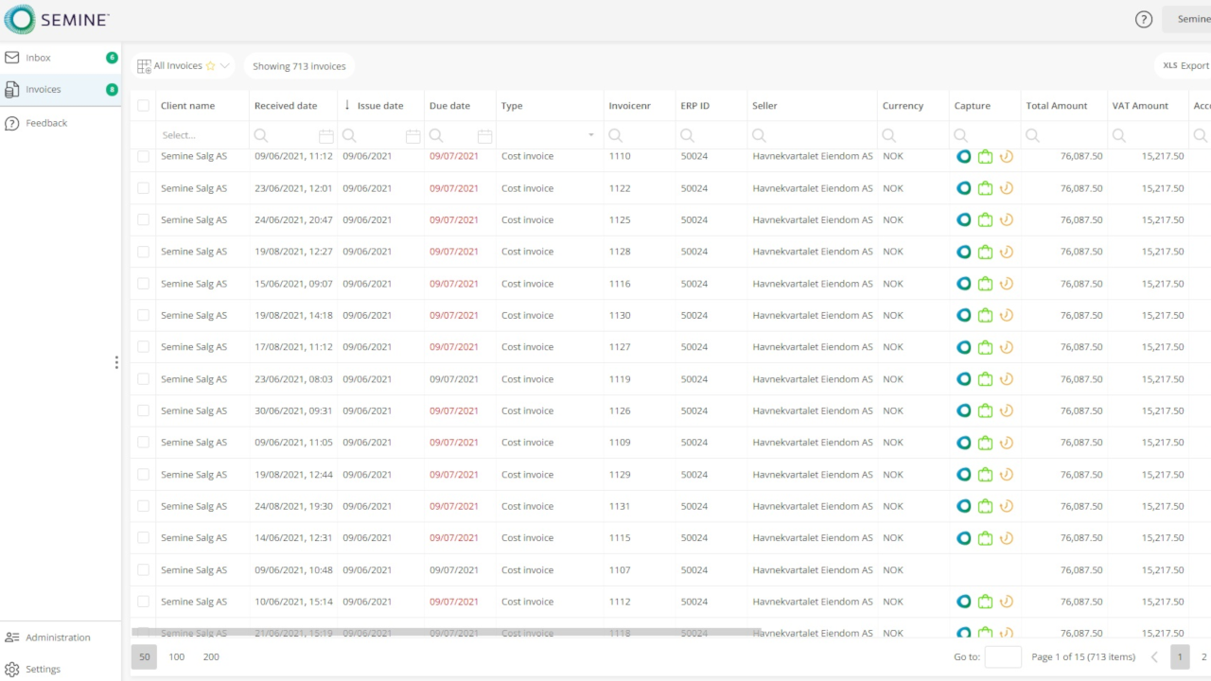Click the blue ring capture icon for invoice 1129
Image resolution: width=1211 pixels, height=681 pixels.
pyautogui.click(x=964, y=475)
